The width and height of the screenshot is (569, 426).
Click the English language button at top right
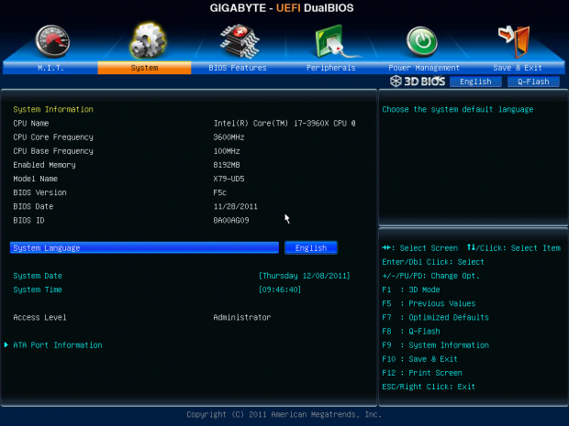[475, 82]
